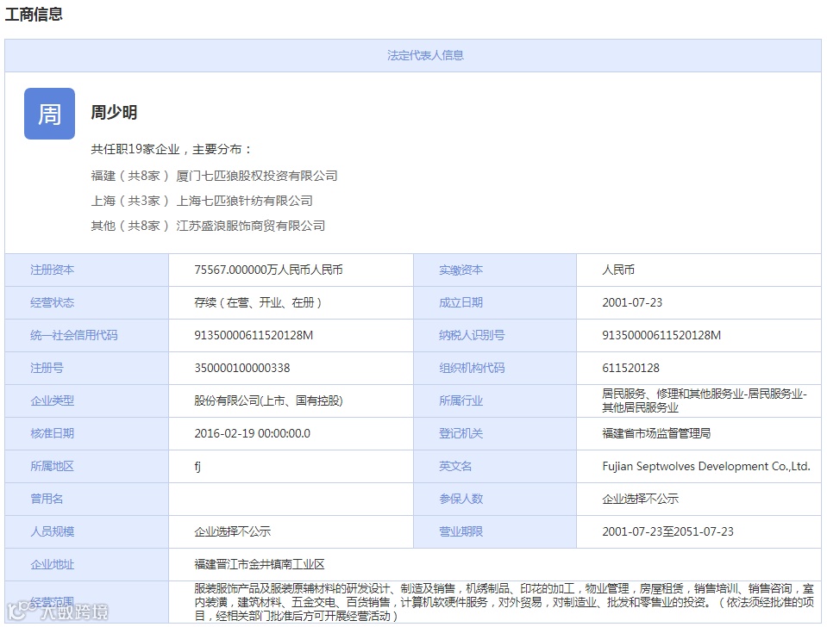Select the 人民币 value in the 实缴资本 row
The width and height of the screenshot is (827, 627).
click(x=618, y=270)
